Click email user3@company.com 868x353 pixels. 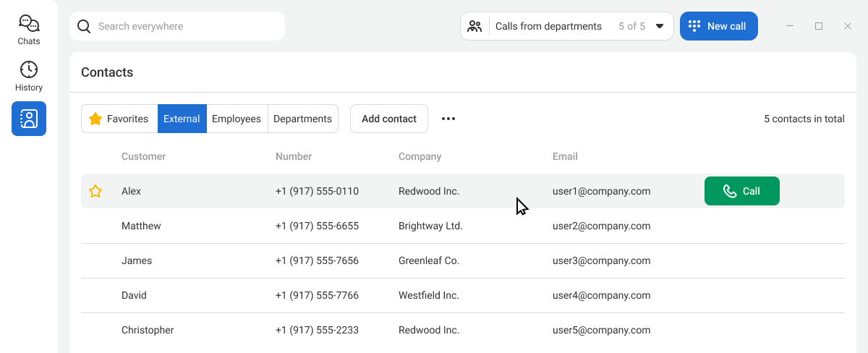[602, 260]
